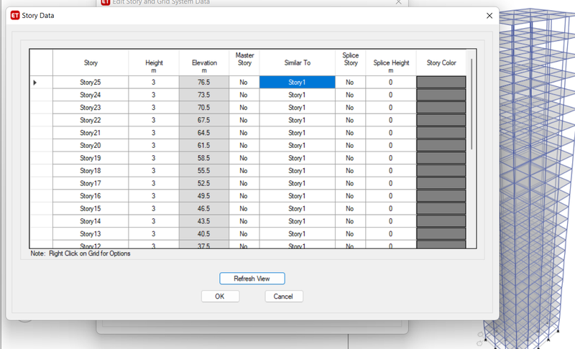Viewport: 575px width, 349px height.
Task: Confirm story data with OK
Action: tap(220, 297)
